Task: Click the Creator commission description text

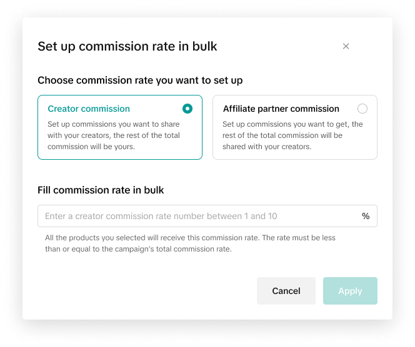Action: pyautogui.click(x=114, y=135)
